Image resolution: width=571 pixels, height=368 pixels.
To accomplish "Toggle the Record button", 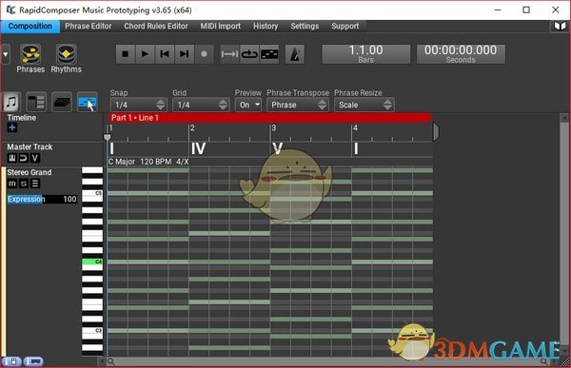I will (204, 54).
